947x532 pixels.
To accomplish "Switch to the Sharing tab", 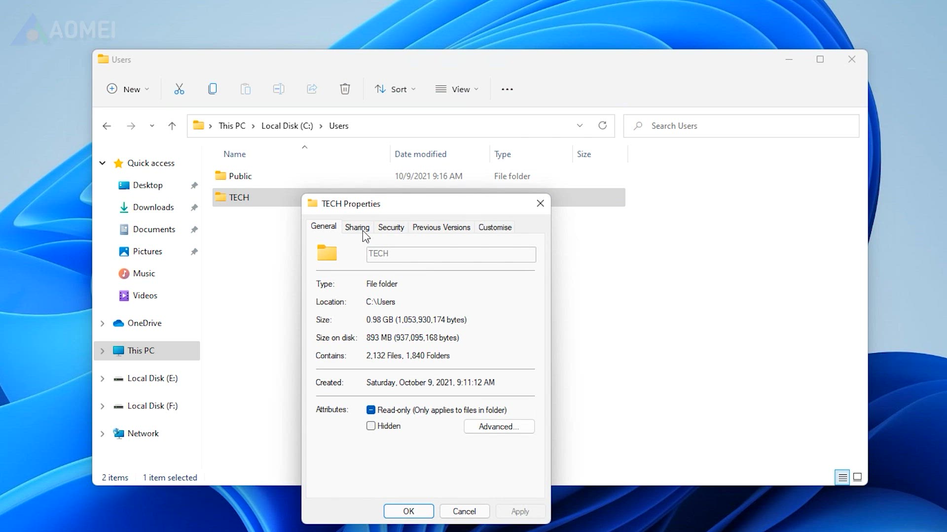I will 357,227.
